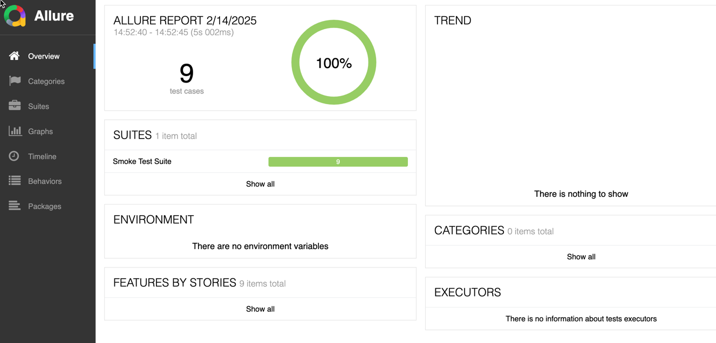Show all Categories in widget
Screen dimensions: 716x343
coord(581,257)
